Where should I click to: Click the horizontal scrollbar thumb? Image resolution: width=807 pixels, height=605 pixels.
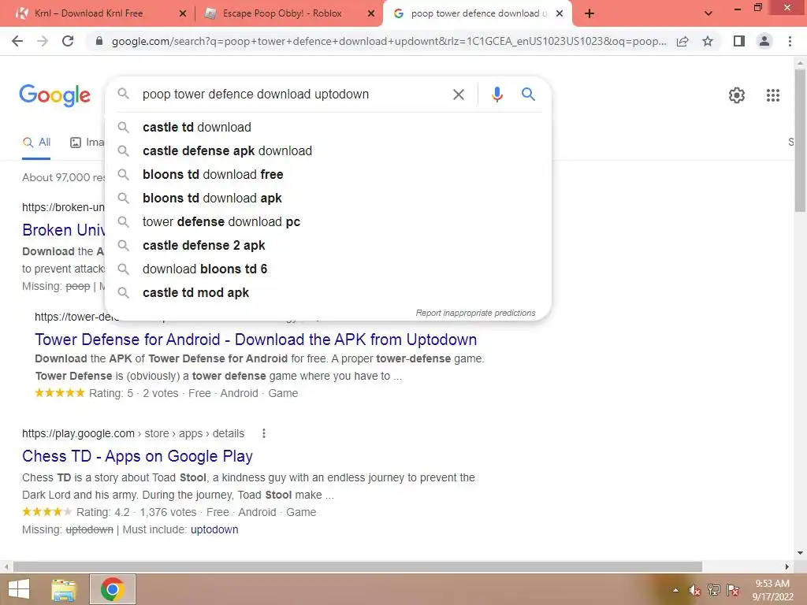[358, 566]
